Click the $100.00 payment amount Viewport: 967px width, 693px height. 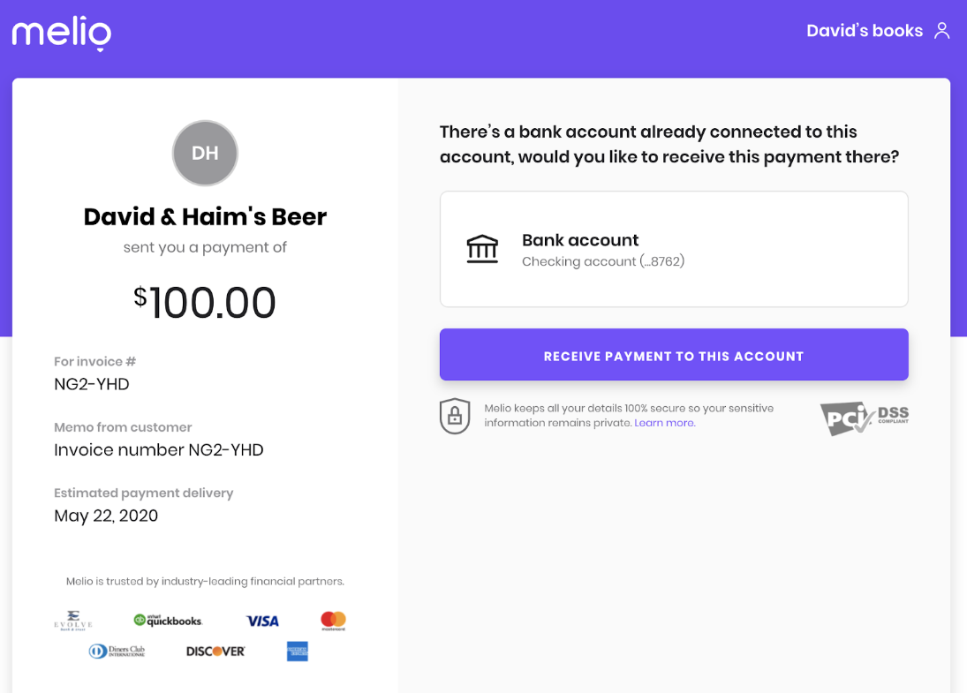(205, 302)
